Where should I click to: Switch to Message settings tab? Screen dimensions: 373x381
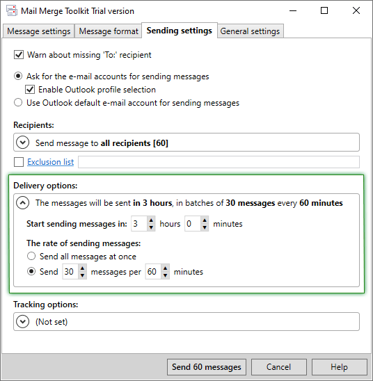coord(39,31)
